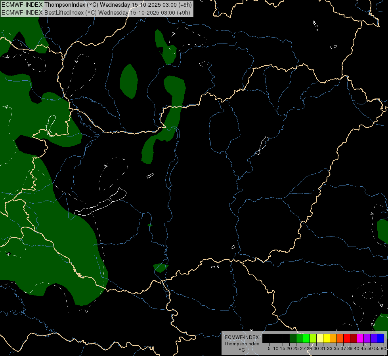Click the bright red 37-39 legend swatch

[x=347, y=338]
